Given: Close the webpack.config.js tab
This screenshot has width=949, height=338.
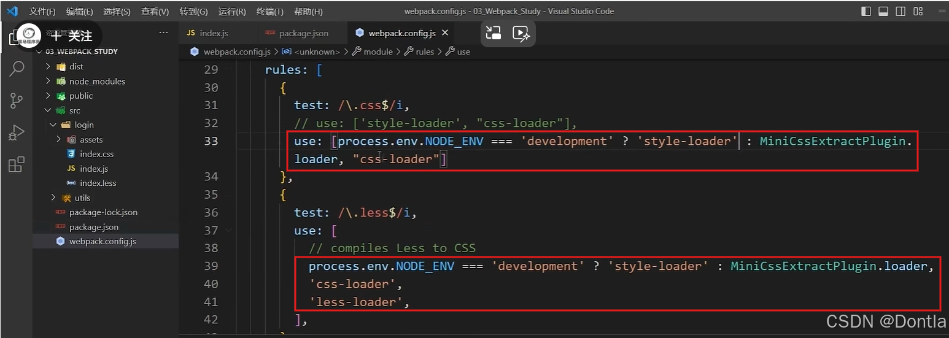Looking at the screenshot, I should (445, 33).
